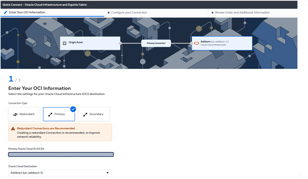Click the dropdown arrow beside Ashburn (us-ashburn-1)

coord(107,173)
